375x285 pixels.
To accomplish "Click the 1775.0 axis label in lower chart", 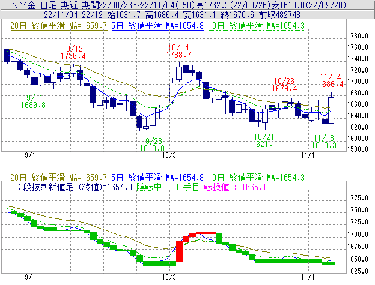I will (x=358, y=198).
